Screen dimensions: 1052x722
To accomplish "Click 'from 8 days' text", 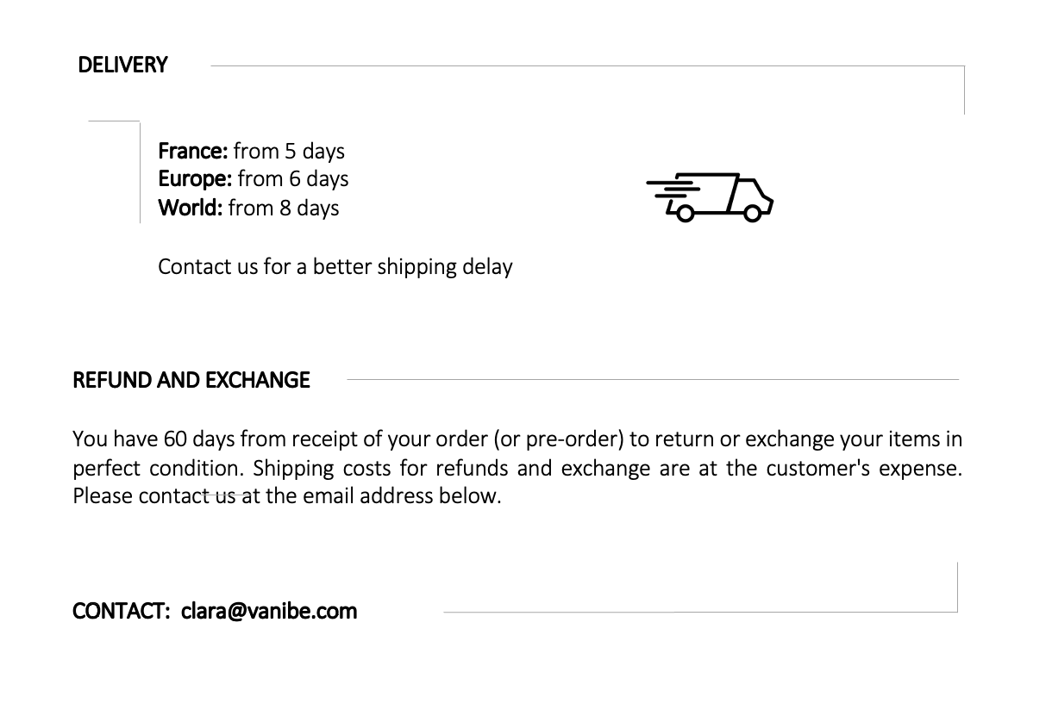I will pyautogui.click(x=284, y=208).
